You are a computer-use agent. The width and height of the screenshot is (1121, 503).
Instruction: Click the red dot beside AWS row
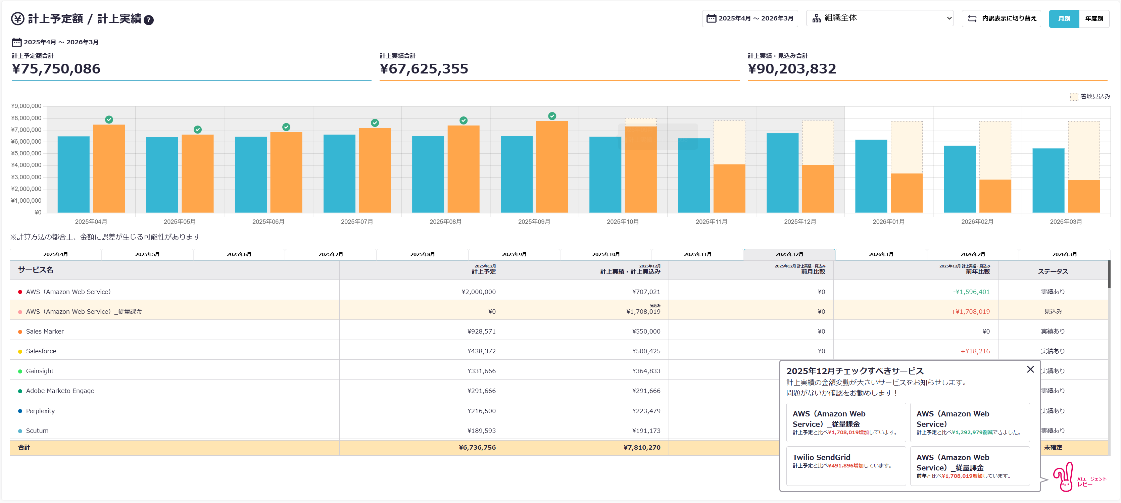pos(20,292)
